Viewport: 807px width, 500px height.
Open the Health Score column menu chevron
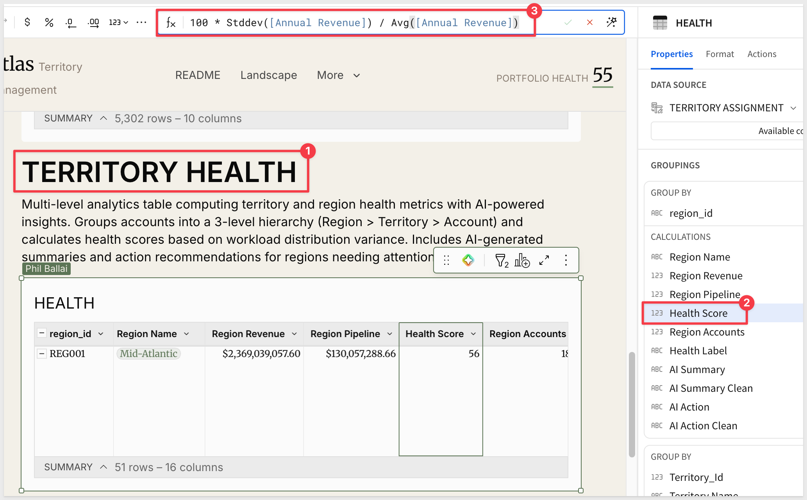473,334
